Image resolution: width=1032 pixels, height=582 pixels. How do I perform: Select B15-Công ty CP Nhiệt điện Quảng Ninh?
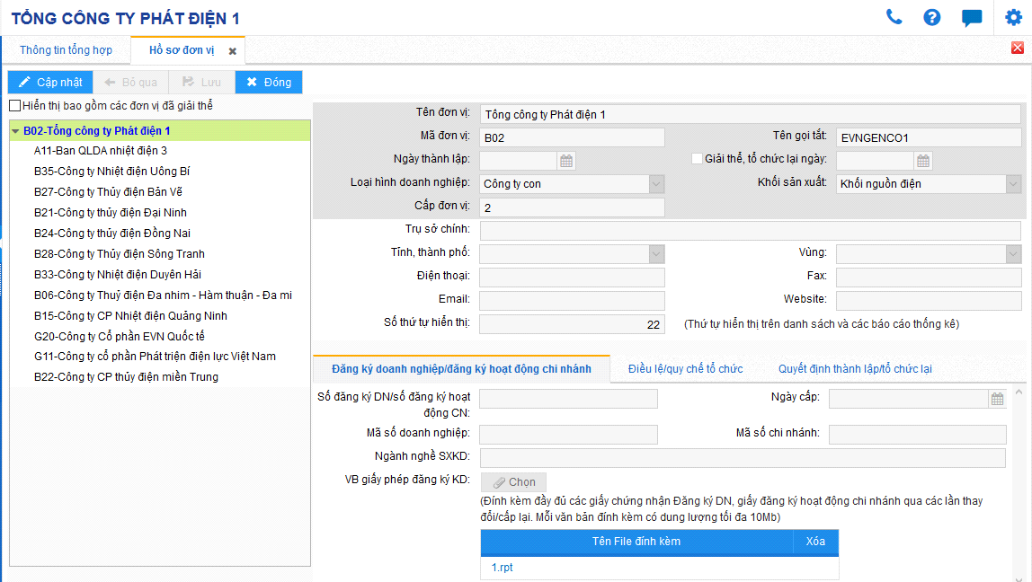tap(130, 315)
